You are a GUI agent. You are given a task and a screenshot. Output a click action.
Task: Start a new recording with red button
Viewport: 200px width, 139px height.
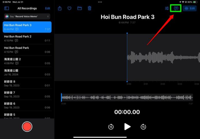(27, 127)
